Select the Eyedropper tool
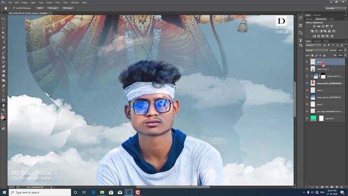Image resolution: width=348 pixels, height=196 pixels. tap(3, 42)
